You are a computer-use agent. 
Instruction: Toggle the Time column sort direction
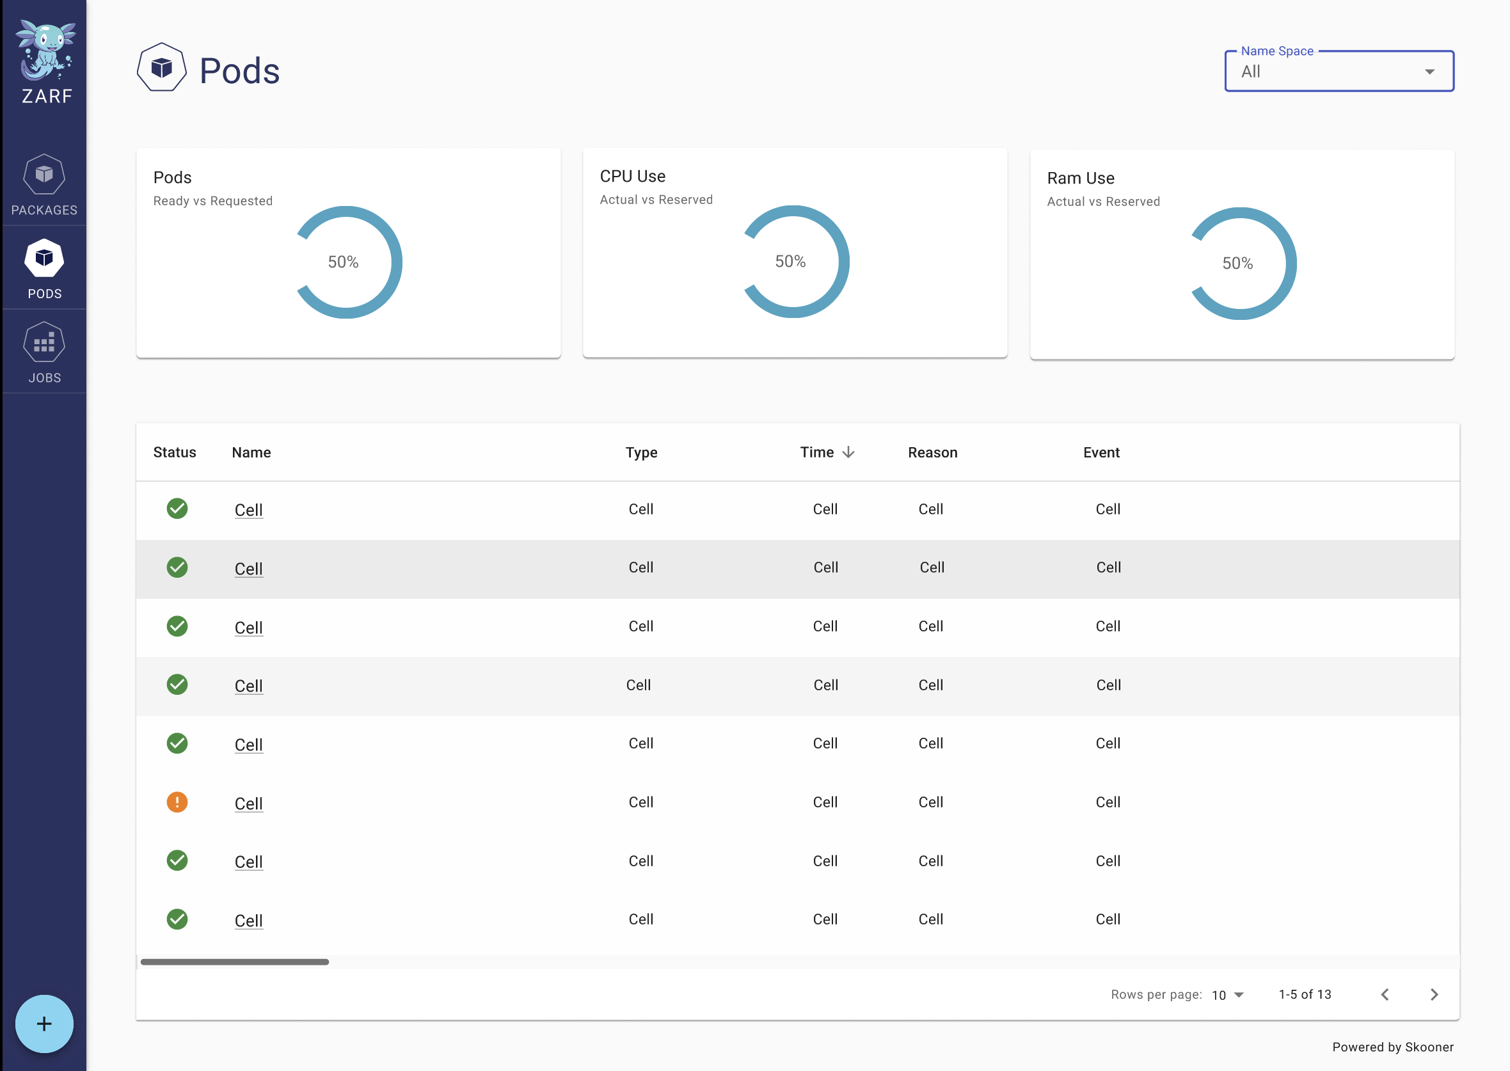click(848, 452)
